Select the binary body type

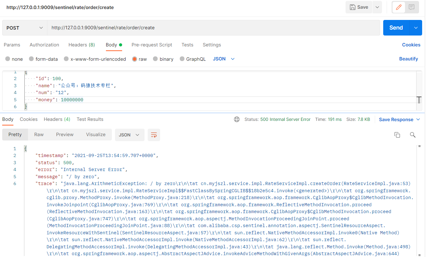163,59
